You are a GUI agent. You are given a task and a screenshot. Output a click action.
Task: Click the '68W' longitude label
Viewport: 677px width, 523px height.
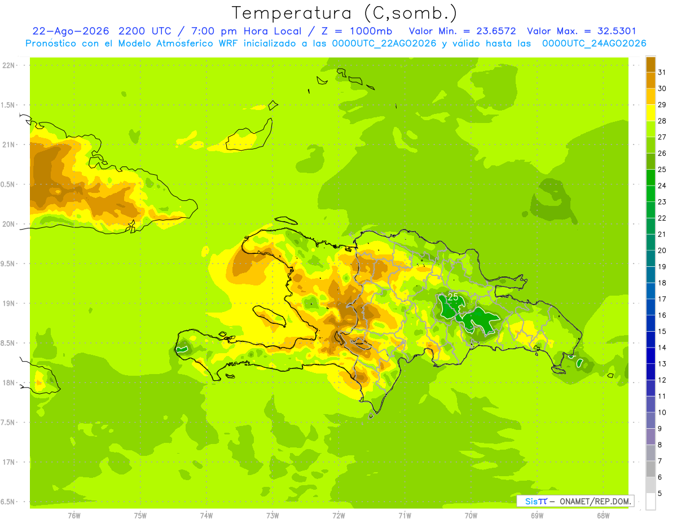[603, 515]
